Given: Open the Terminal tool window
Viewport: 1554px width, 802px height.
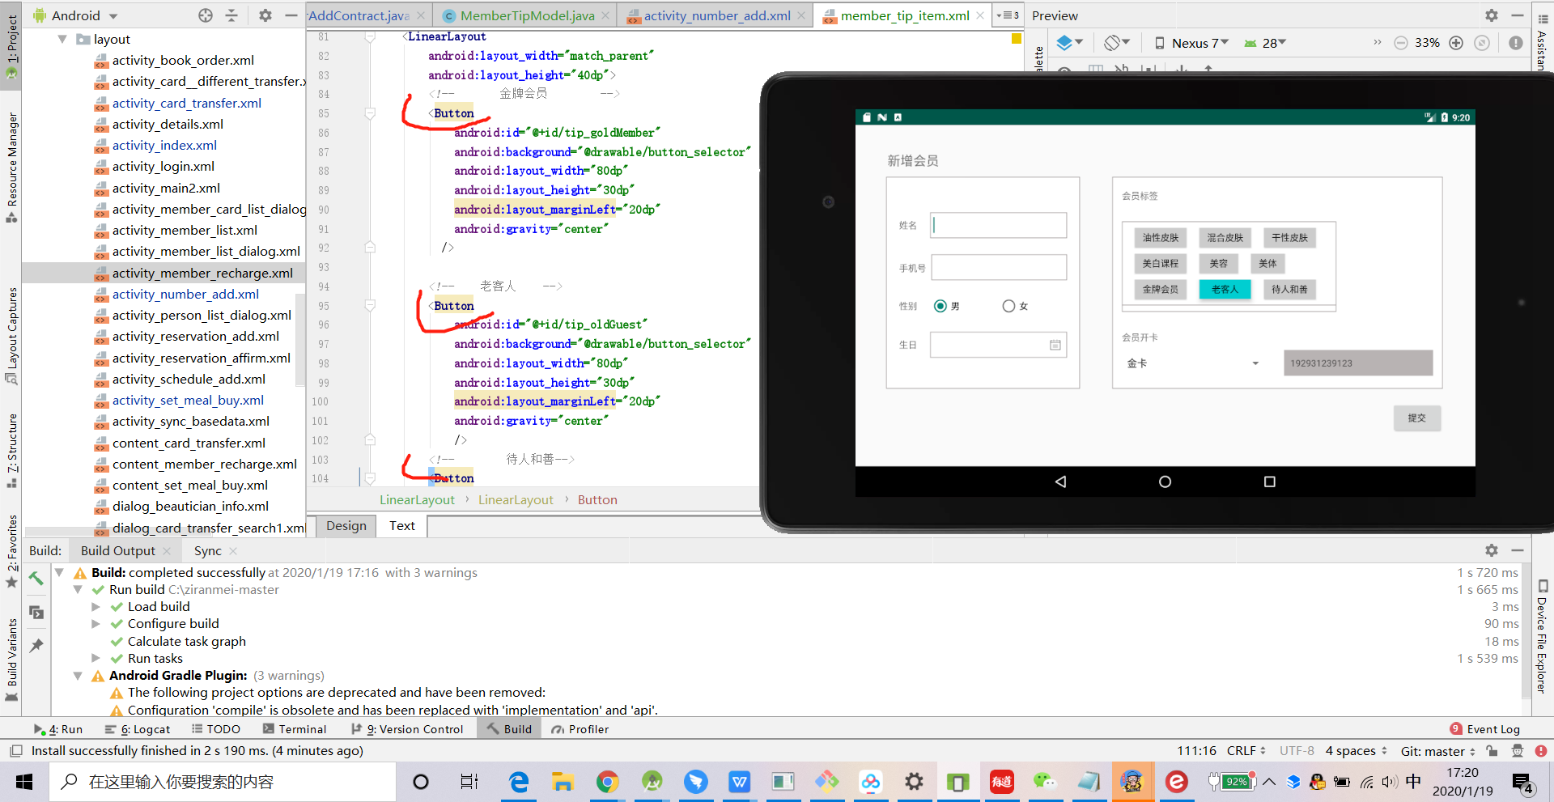Looking at the screenshot, I should coord(295,729).
